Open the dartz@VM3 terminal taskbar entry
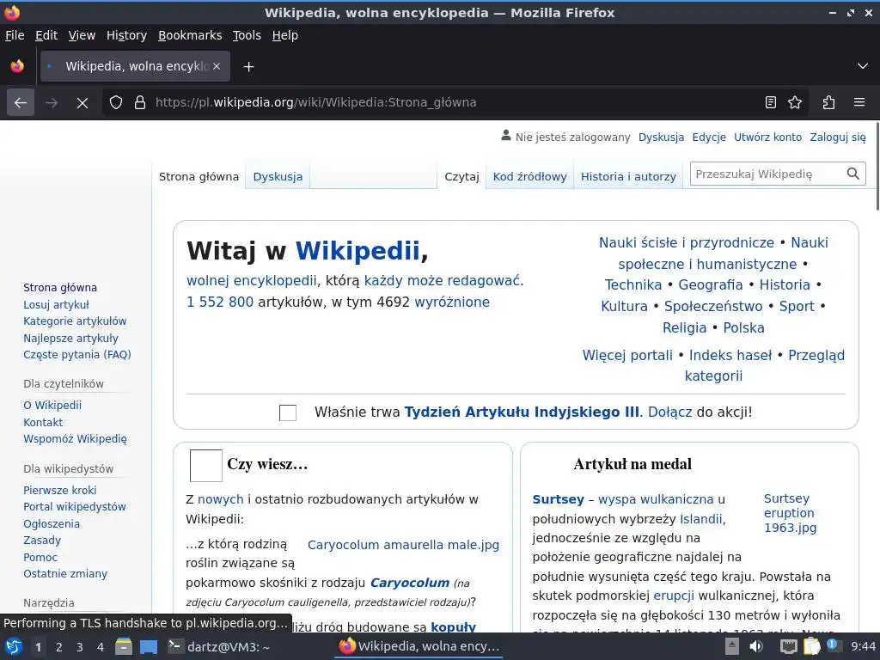Image resolution: width=880 pixels, height=660 pixels. pos(219,646)
